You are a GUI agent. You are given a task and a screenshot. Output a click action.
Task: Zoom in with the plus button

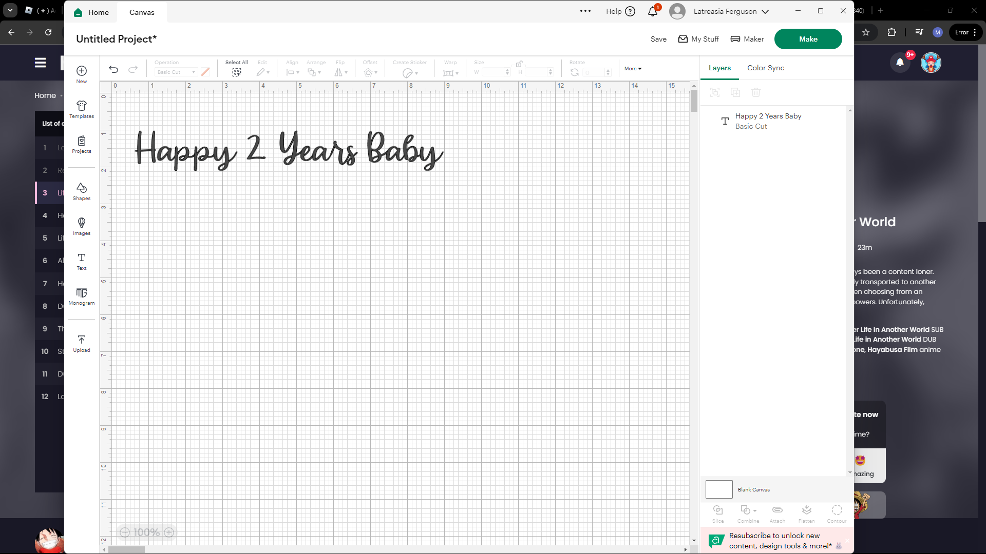169,532
